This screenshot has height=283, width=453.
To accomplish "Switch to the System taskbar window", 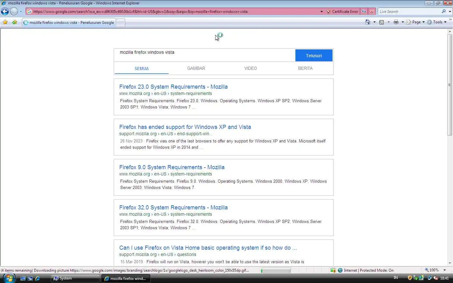I will click(75, 278).
